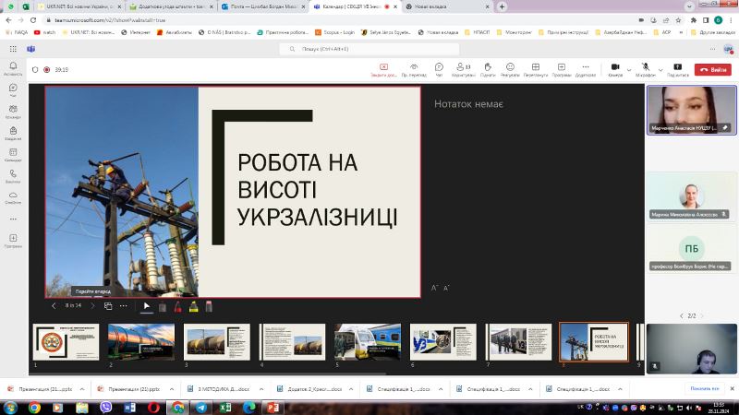Select the cursor pointer tool
739x415 pixels.
[x=147, y=306]
